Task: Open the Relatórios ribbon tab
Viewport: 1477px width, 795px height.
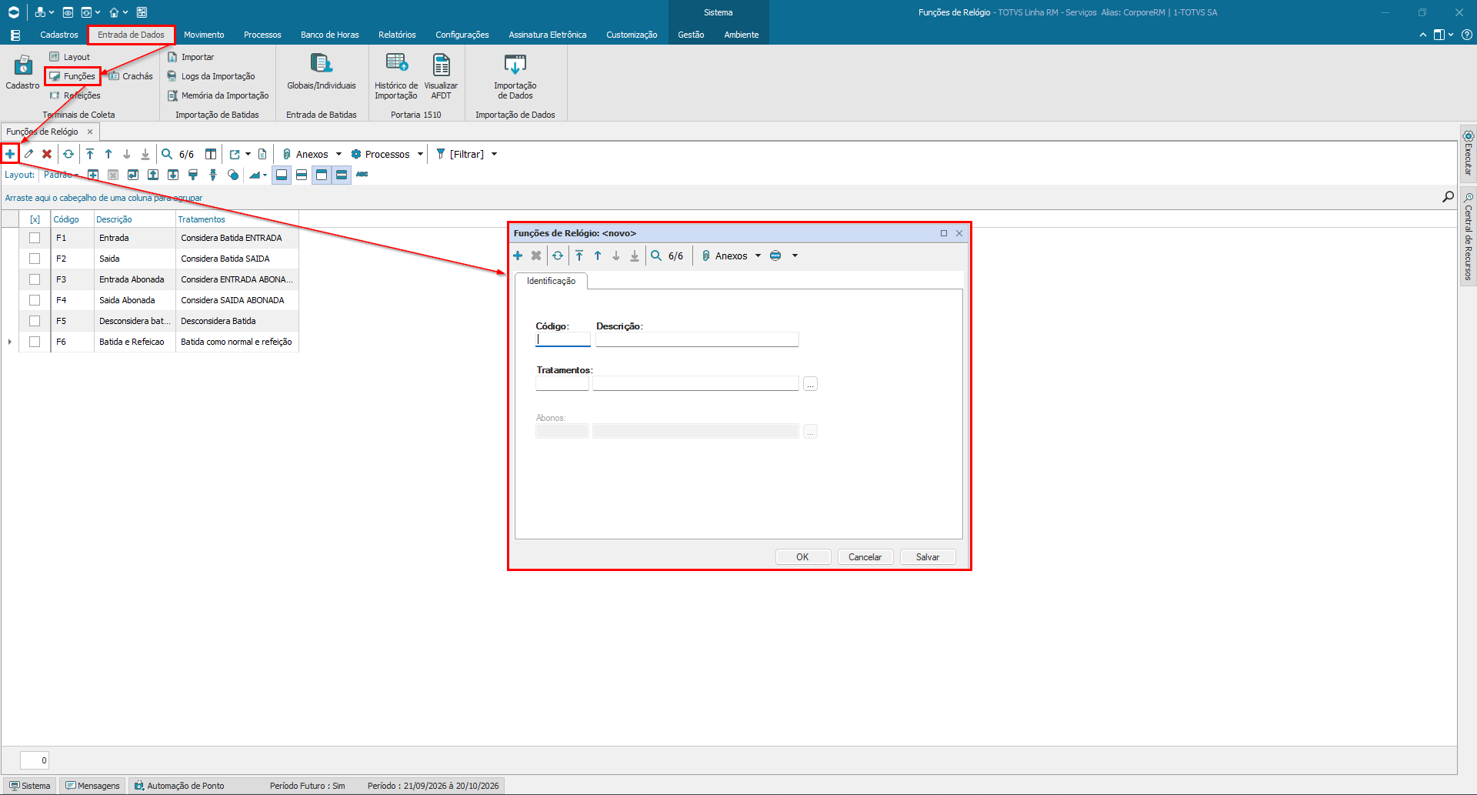Action: pos(397,35)
